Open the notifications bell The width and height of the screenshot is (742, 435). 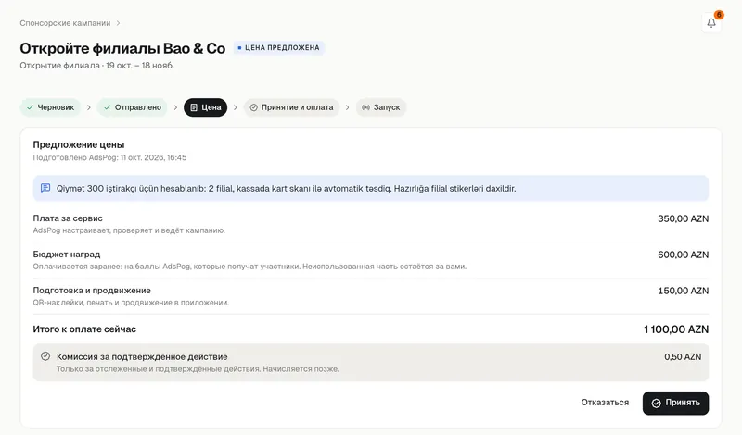tap(710, 22)
